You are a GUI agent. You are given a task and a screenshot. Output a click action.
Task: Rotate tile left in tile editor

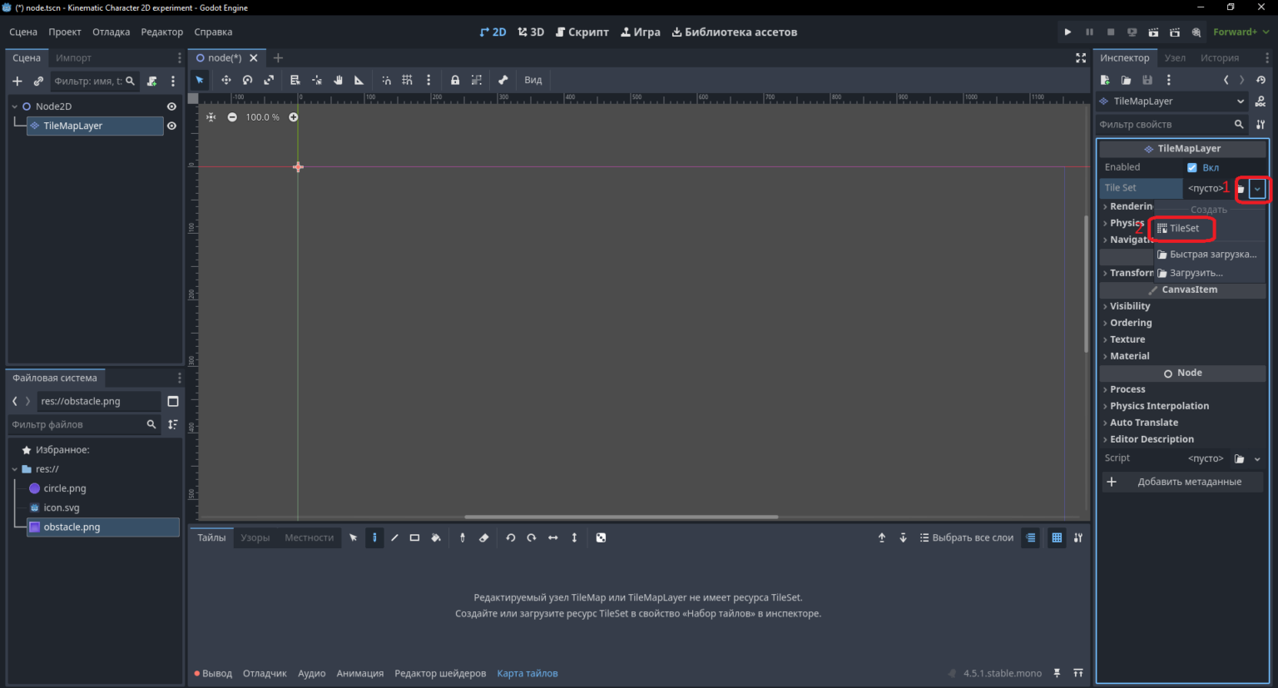coord(511,537)
